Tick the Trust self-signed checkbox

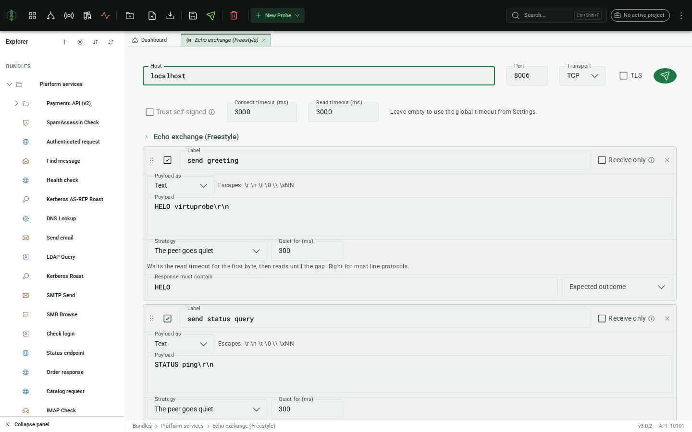(x=149, y=112)
